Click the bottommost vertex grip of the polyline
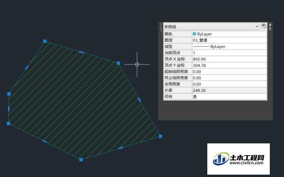 81,159
